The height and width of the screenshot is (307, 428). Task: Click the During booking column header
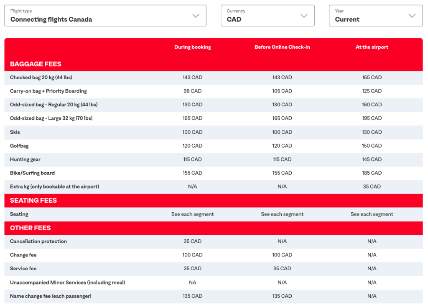(192, 47)
